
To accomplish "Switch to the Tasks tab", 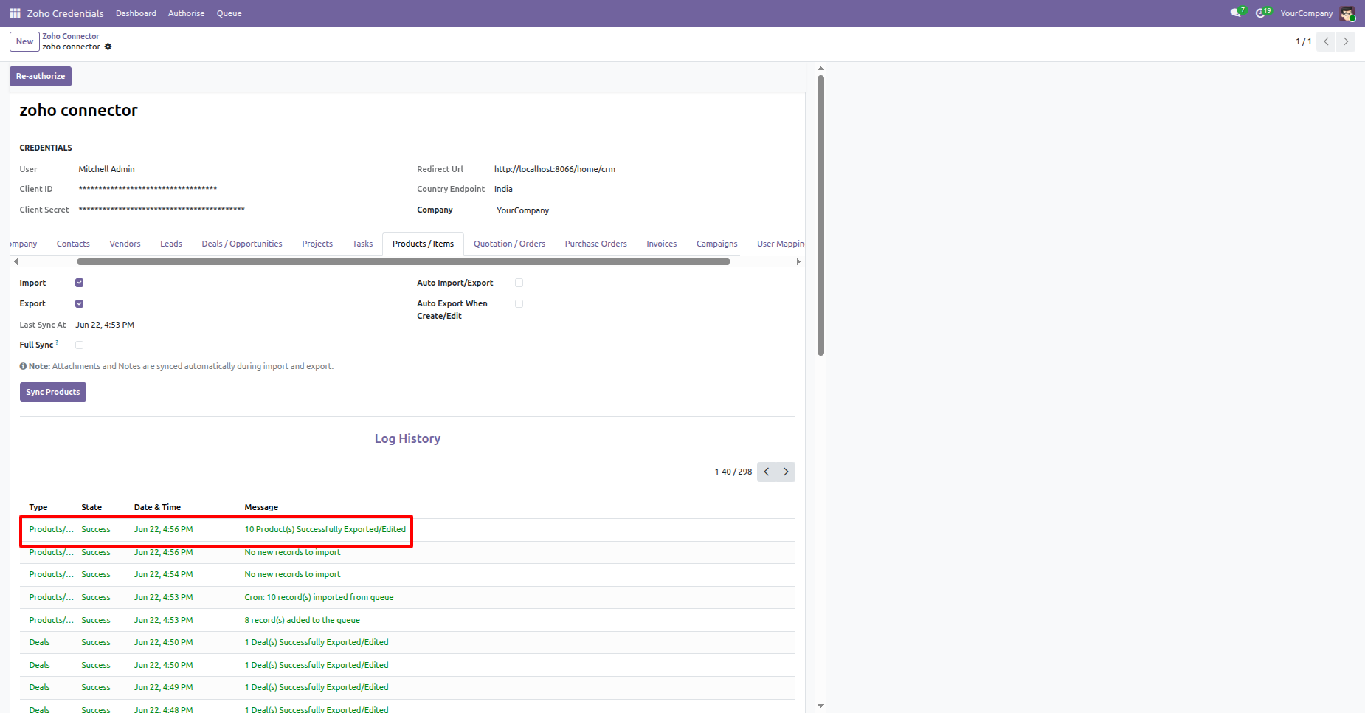I will coord(362,244).
